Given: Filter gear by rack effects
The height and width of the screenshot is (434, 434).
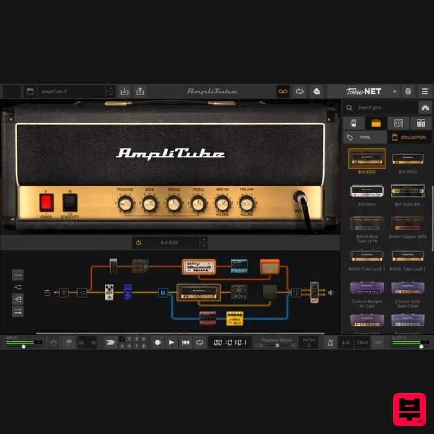Looking at the screenshot, I should click(x=421, y=123).
